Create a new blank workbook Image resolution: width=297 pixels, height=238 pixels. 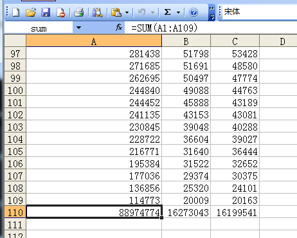coord(16,12)
